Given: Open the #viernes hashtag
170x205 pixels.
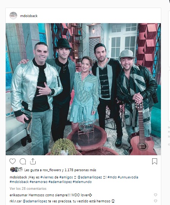Looking at the screenshot, I should (46, 177).
